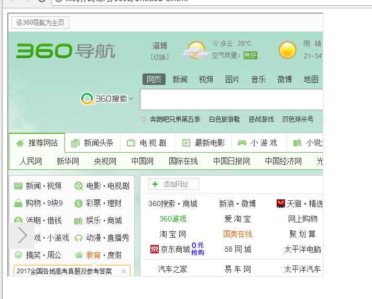Select the 新闻 search tab
The height and width of the screenshot is (299, 372).
tap(180, 79)
